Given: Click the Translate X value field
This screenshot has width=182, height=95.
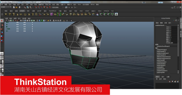Looking at the screenshot, I should 174,27.
